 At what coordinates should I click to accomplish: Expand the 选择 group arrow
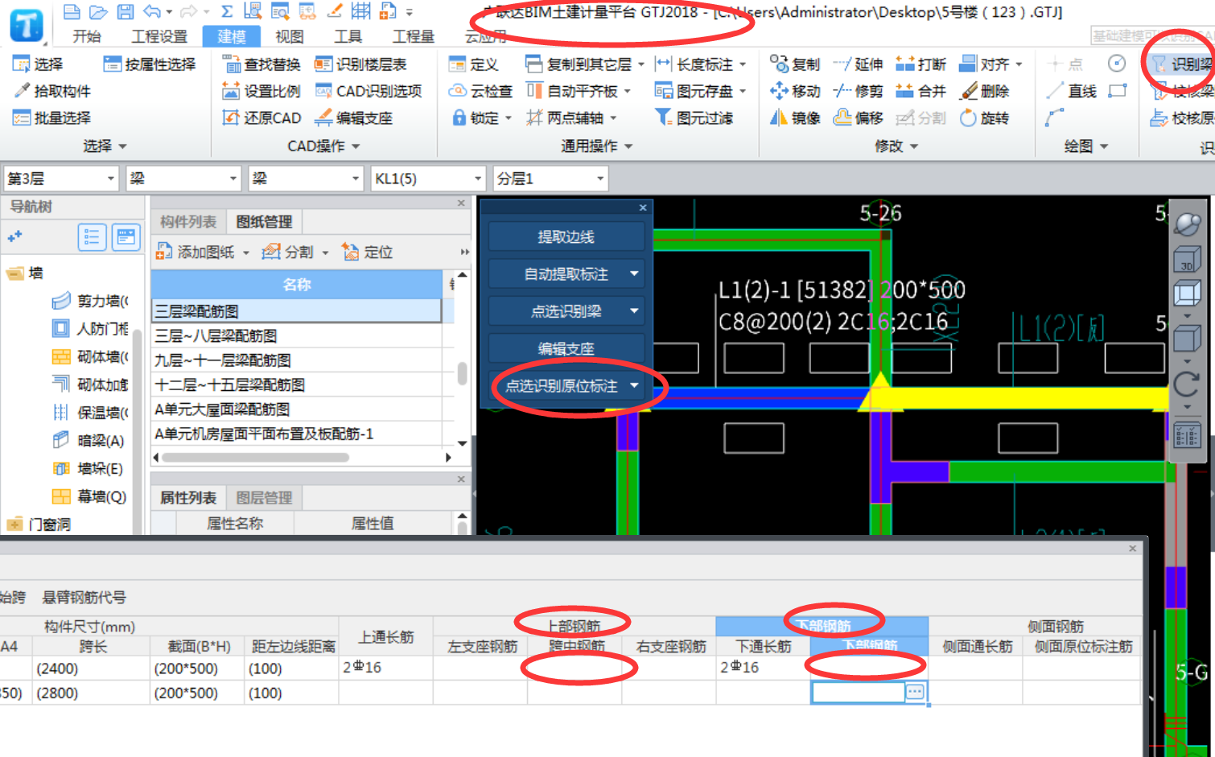coord(122,146)
